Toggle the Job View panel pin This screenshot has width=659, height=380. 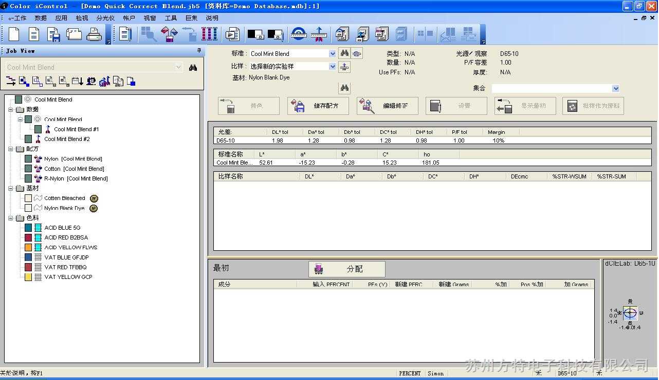point(199,51)
